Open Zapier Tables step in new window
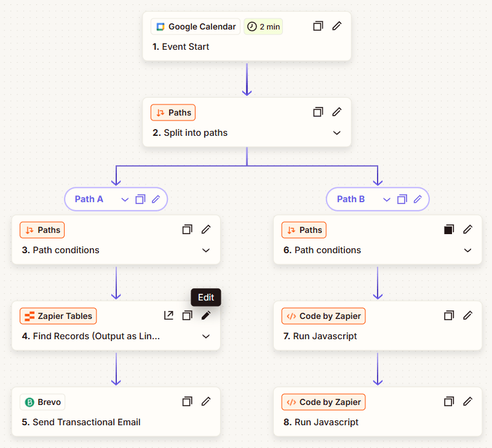Viewport: 492px width, 448px height. click(169, 316)
